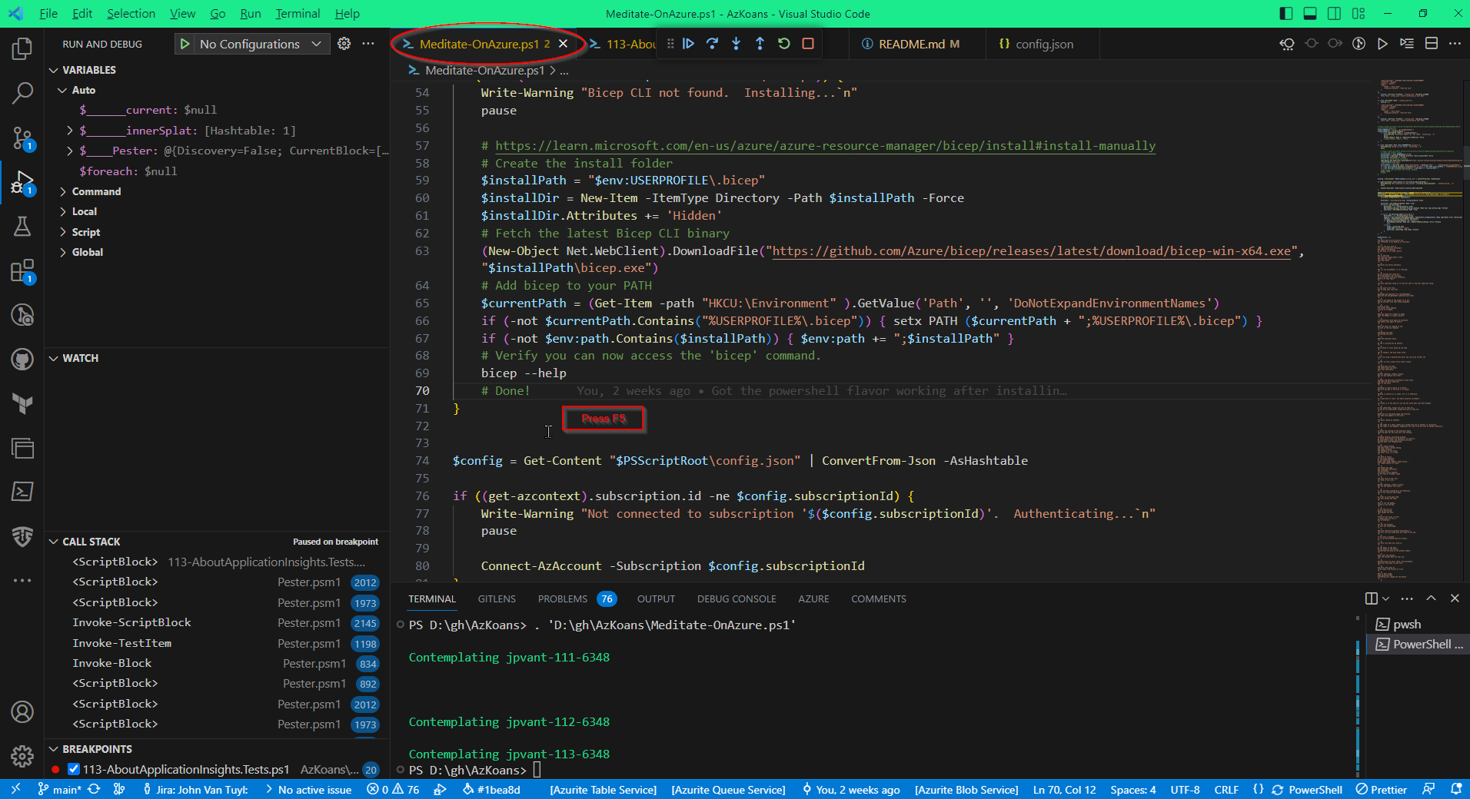Viewport: 1470px width, 799px height.
Task: Open the GitHub view in activity bar
Action: [x=22, y=359]
